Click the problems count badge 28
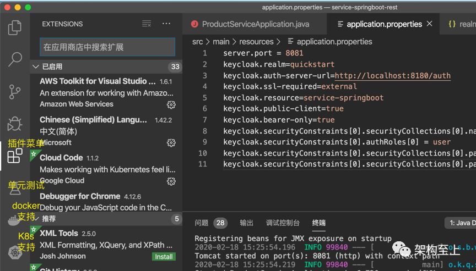476x271 pixels. [220, 223]
